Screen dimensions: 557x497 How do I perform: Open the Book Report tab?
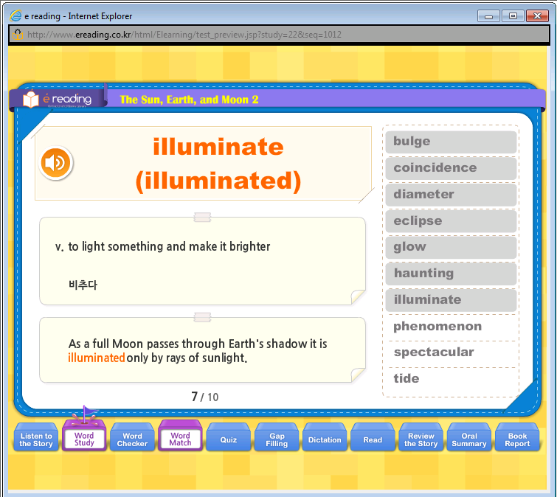[x=517, y=438]
